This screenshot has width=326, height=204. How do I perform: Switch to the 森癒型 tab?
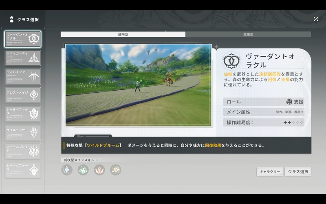(x=248, y=35)
